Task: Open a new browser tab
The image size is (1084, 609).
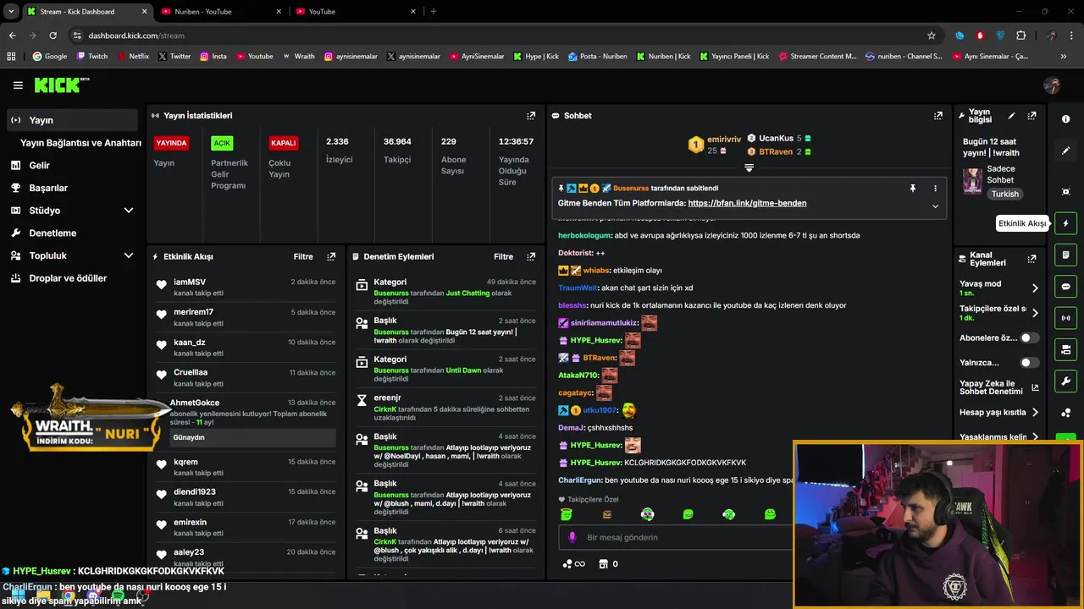Action: tap(434, 11)
